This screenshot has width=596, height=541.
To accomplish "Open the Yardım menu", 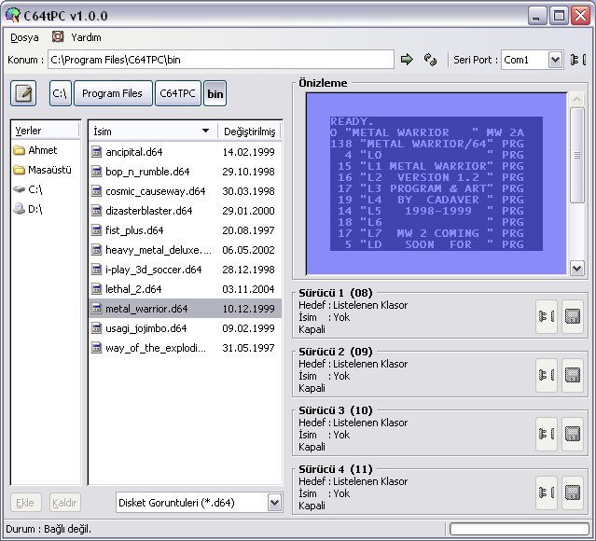I will (86, 37).
